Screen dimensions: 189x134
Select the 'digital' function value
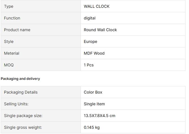tap(90, 18)
